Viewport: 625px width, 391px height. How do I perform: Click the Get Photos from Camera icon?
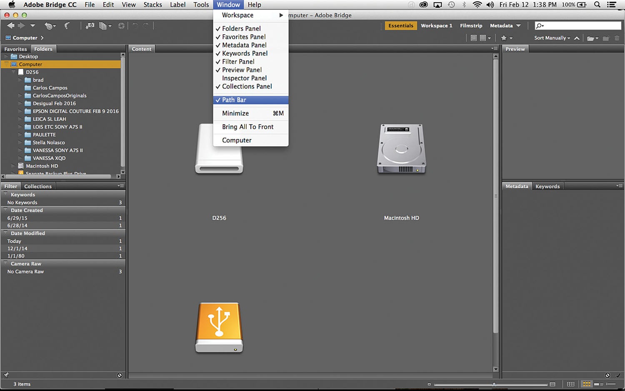pyautogui.click(x=90, y=26)
